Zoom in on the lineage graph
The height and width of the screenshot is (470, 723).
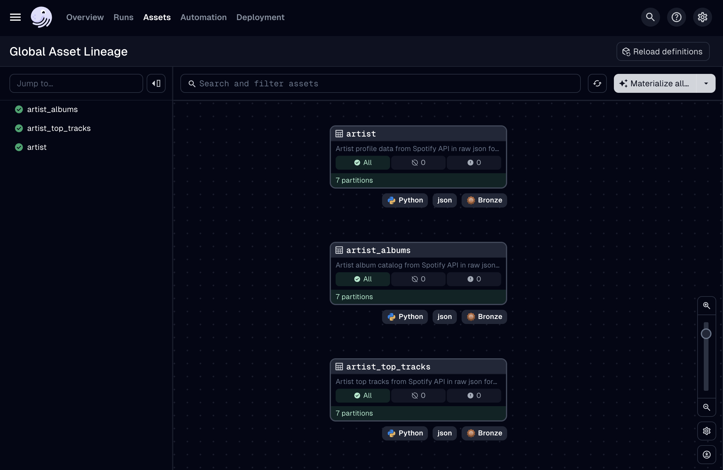pyautogui.click(x=707, y=306)
